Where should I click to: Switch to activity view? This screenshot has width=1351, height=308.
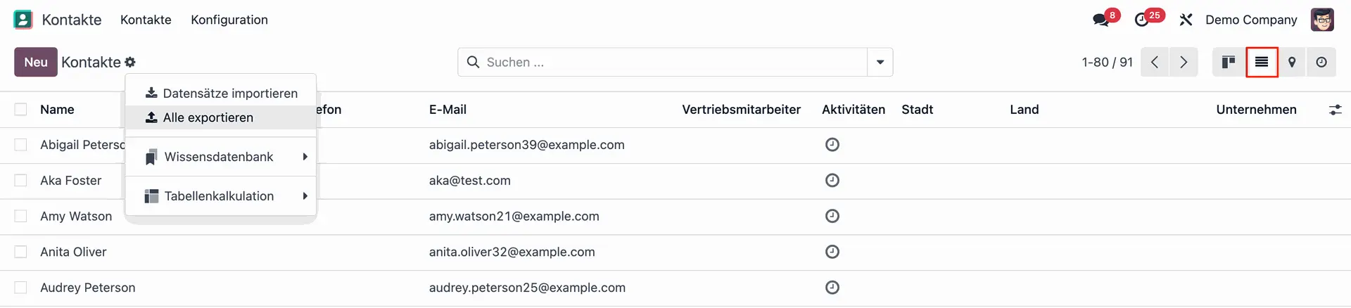pyautogui.click(x=1321, y=63)
